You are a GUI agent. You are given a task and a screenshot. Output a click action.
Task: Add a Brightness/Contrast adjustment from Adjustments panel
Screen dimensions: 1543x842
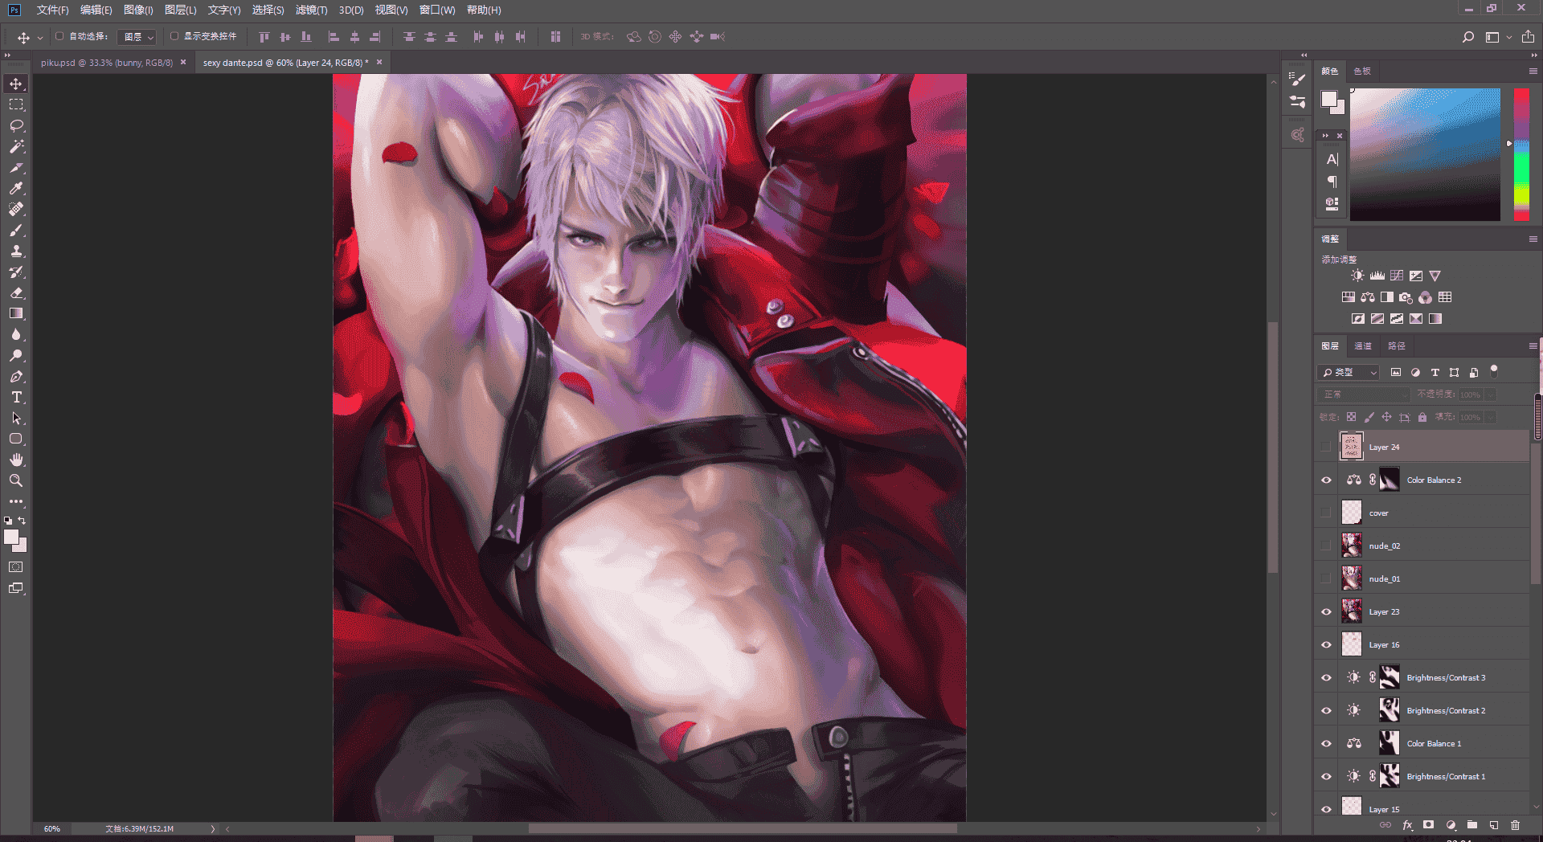(1357, 276)
